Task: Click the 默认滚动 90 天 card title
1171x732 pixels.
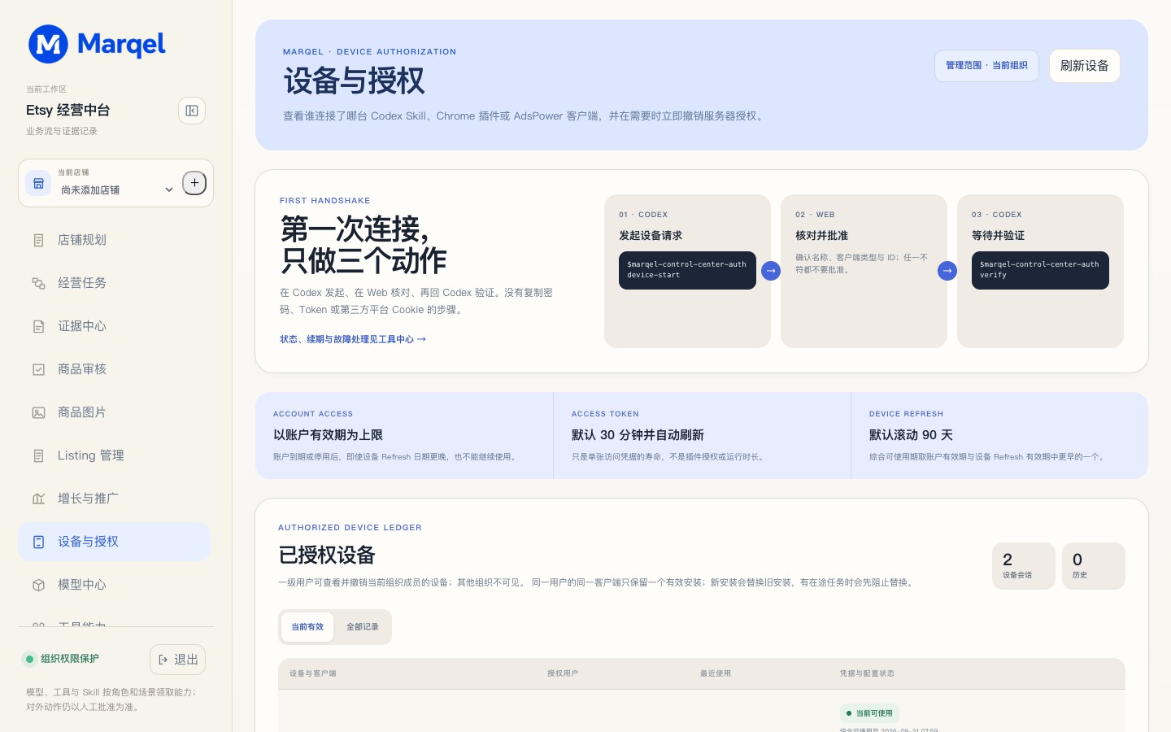Action: (x=911, y=435)
